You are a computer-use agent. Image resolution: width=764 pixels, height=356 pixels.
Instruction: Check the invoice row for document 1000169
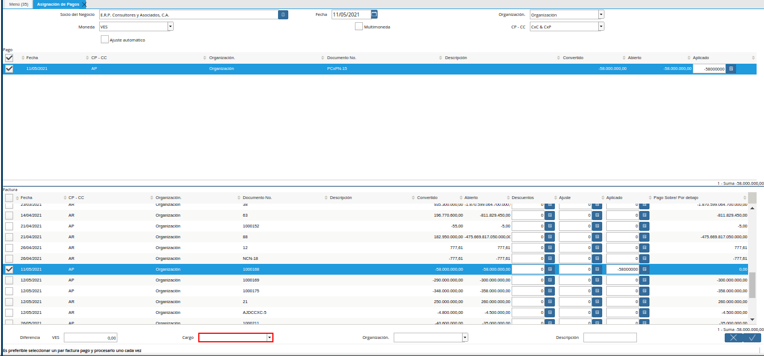click(9, 280)
